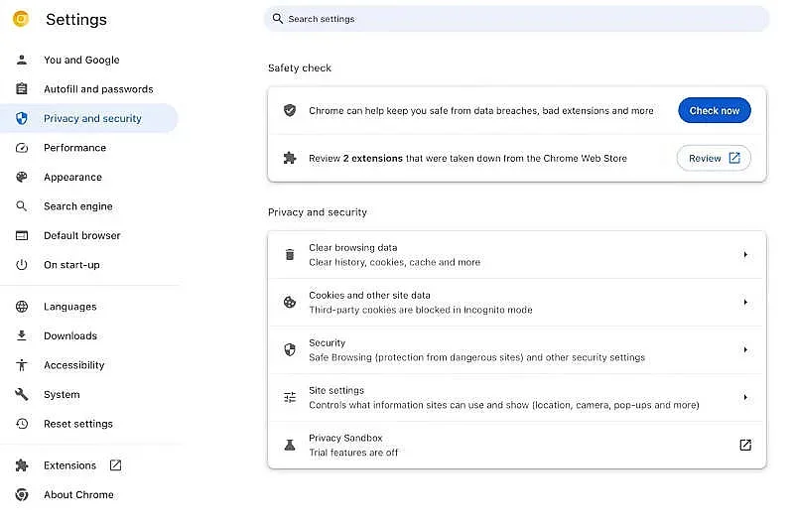Click the power icon beside On start-up
794x526 pixels.
point(22,265)
